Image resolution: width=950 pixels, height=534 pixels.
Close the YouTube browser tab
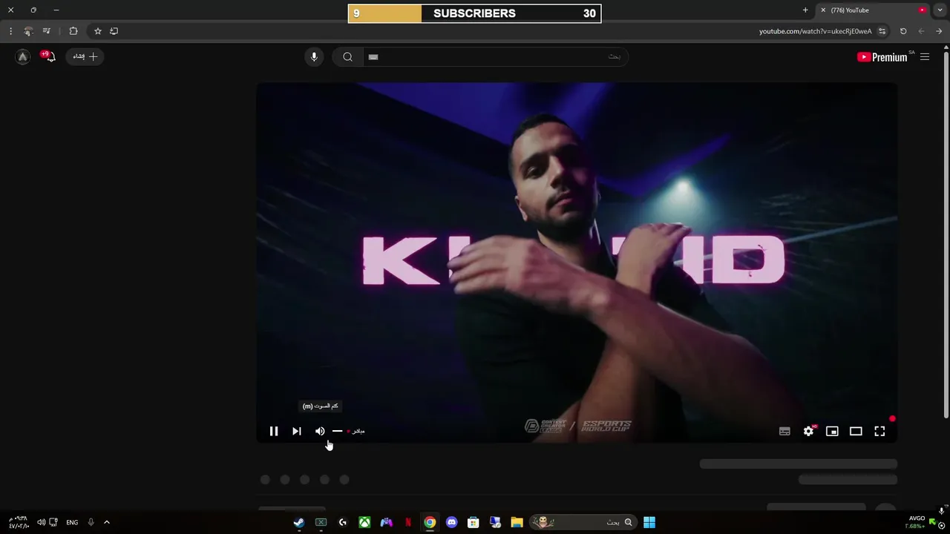[x=822, y=10]
